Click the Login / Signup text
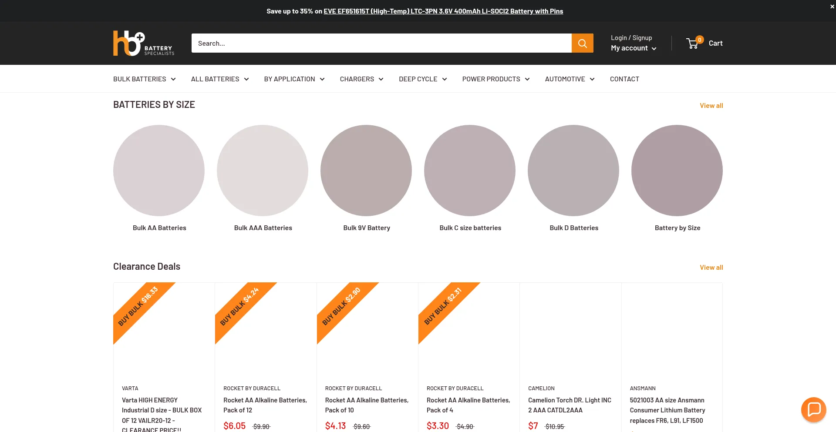The height and width of the screenshot is (432, 836). tap(631, 38)
